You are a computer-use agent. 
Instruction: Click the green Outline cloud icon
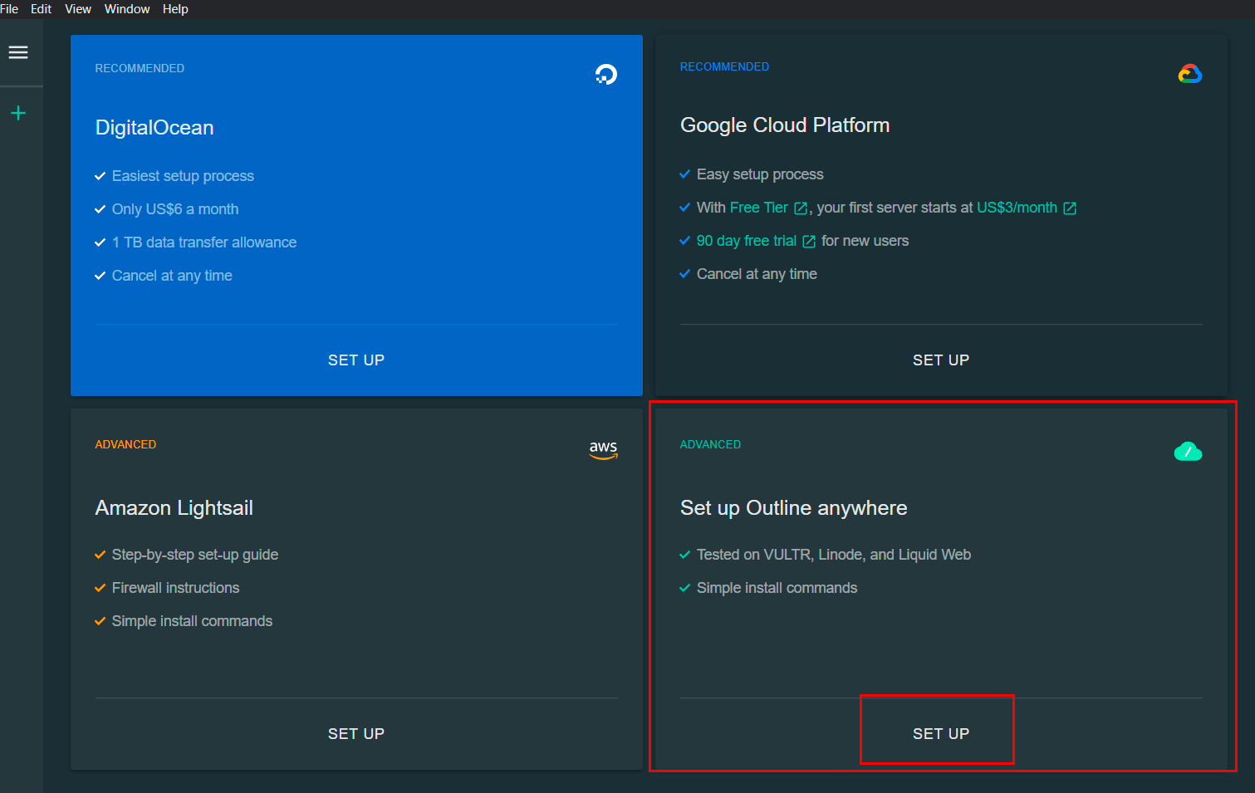tap(1188, 452)
